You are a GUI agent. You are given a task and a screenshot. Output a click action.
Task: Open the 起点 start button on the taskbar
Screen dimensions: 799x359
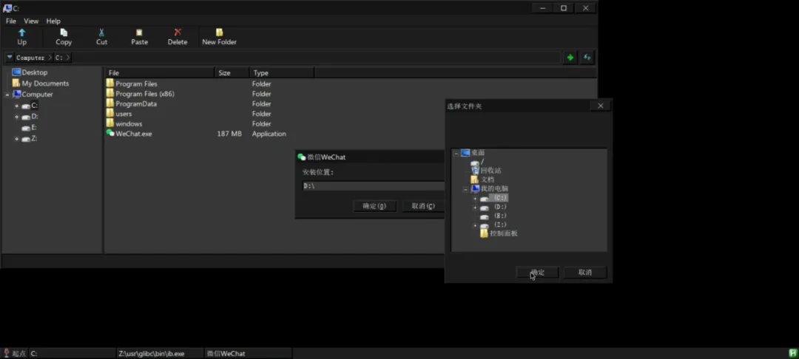pyautogui.click(x=15, y=353)
